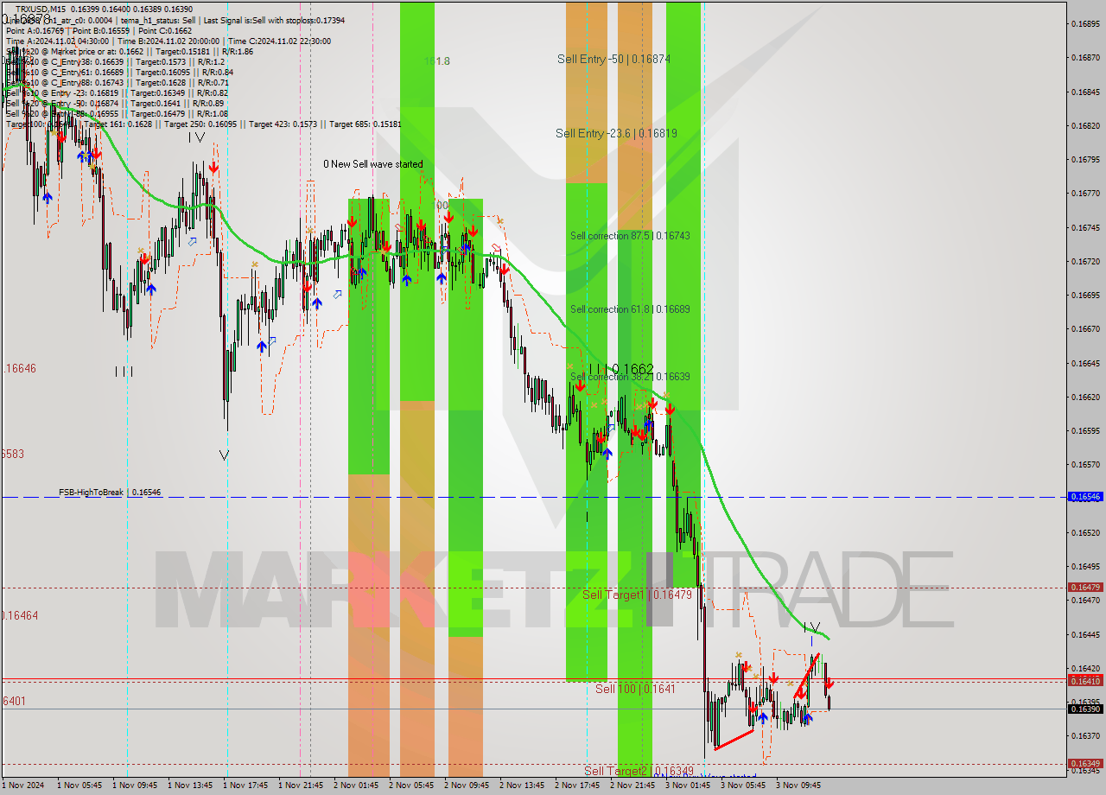Click the '161.8' label on green zone
The height and width of the screenshot is (795, 1106).
436,61
